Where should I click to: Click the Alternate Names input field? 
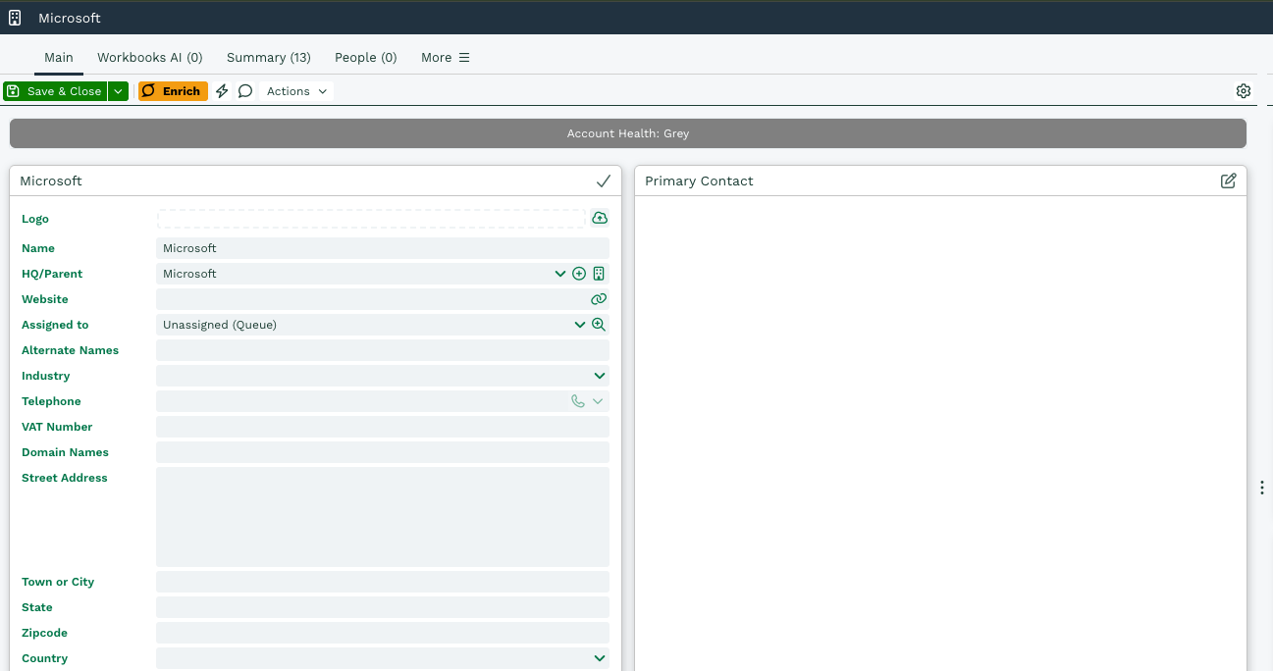[383, 350]
